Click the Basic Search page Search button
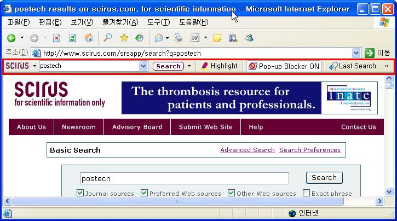The width and height of the screenshot is (397, 221). [324, 178]
